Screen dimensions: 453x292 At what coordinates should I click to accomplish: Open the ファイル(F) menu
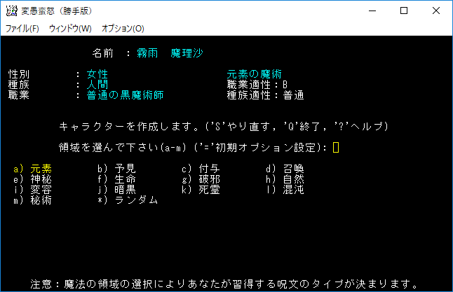click(x=22, y=29)
